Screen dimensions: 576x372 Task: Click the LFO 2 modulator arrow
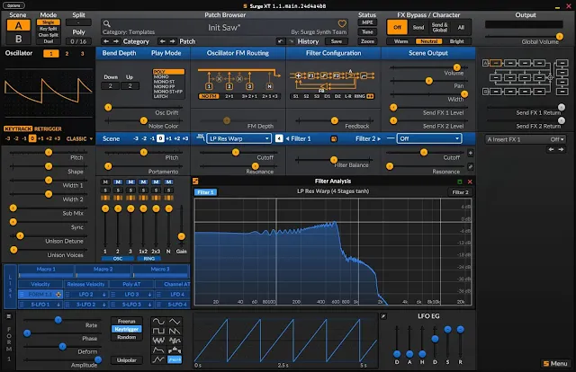104,294
